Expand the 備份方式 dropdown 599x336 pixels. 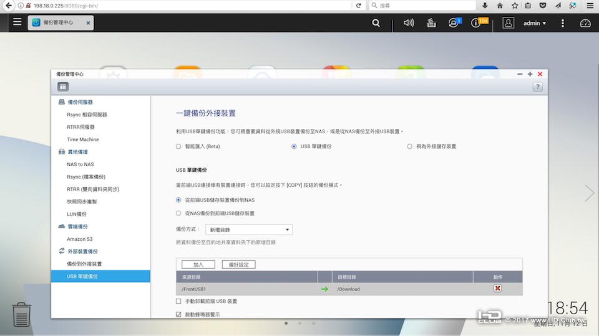pyautogui.click(x=249, y=230)
